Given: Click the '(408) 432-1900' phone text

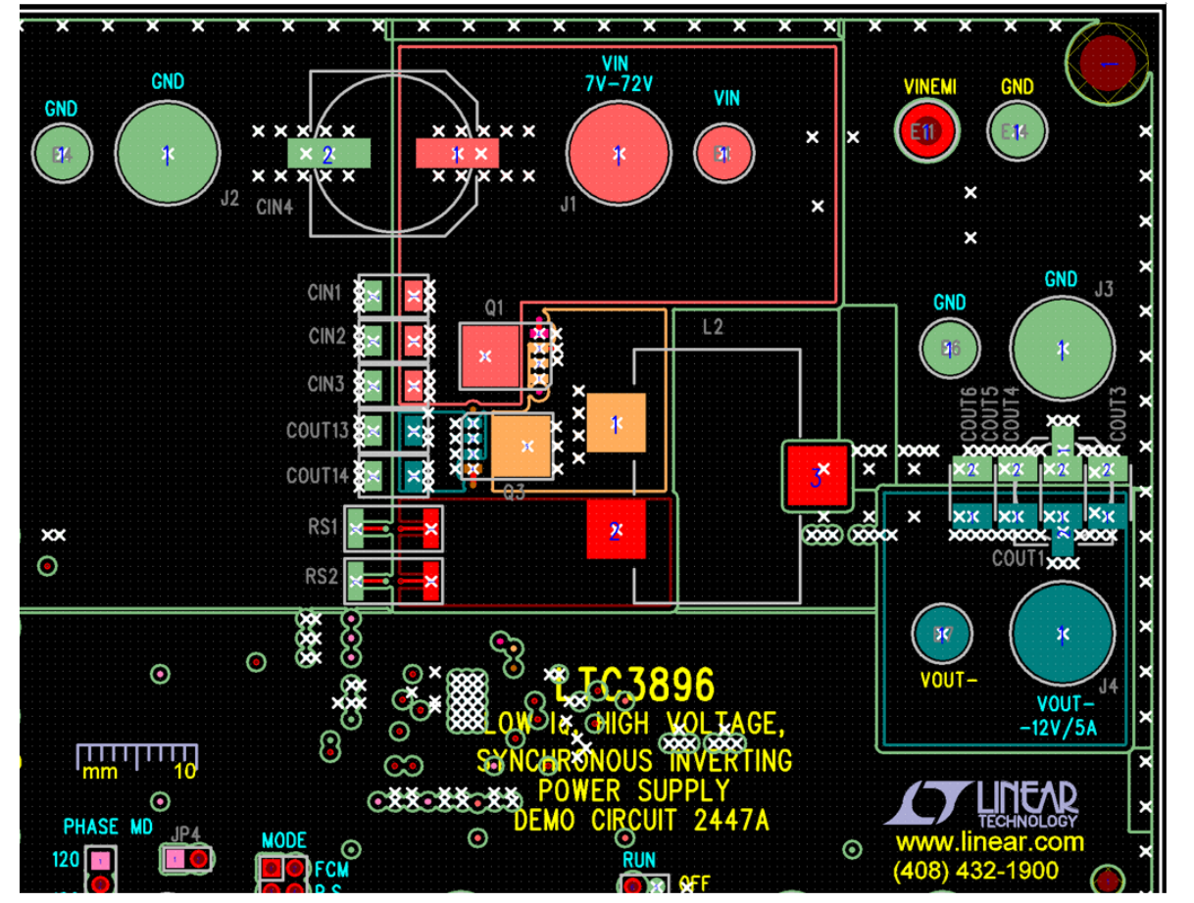Looking at the screenshot, I should click(976, 871).
